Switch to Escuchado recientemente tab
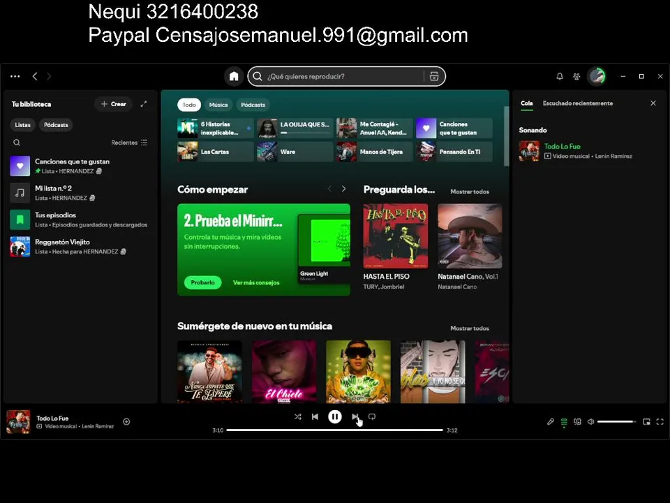 578,103
